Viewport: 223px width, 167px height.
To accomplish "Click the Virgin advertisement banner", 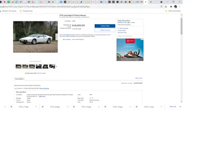I will pos(130,50).
